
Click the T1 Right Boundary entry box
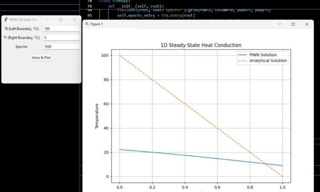click(61, 38)
